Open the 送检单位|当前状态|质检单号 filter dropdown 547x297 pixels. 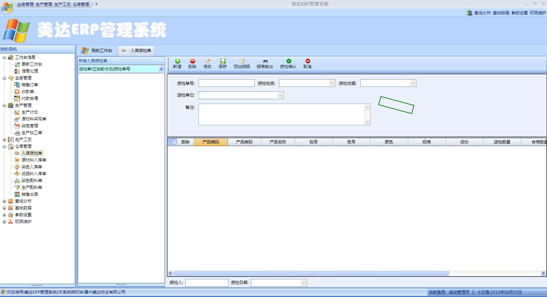(x=161, y=69)
